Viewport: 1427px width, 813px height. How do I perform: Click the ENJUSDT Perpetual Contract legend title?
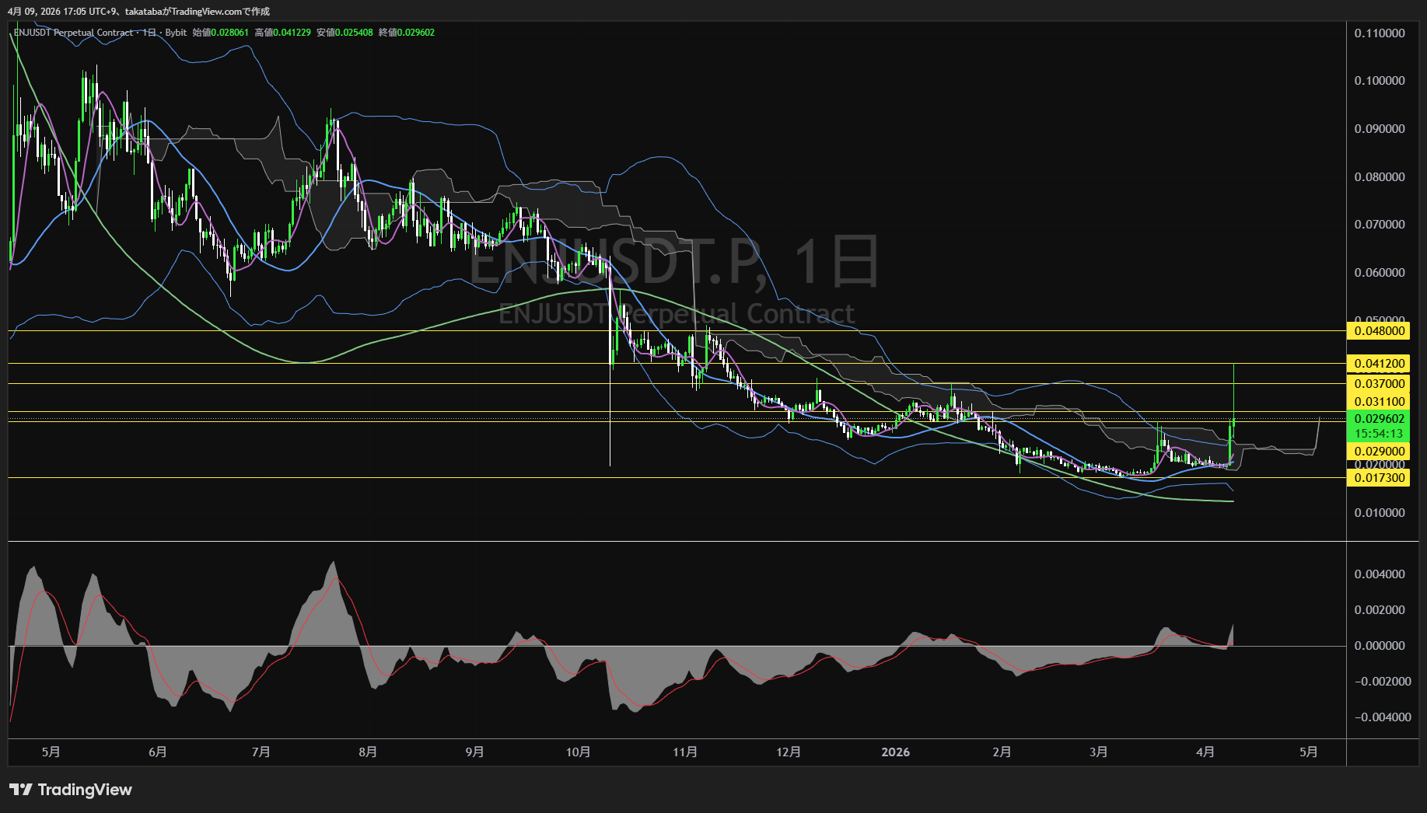pyautogui.click(x=73, y=33)
